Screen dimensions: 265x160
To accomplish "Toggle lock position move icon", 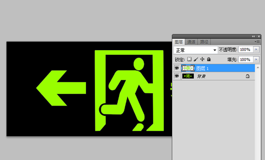I will [x=202, y=59].
